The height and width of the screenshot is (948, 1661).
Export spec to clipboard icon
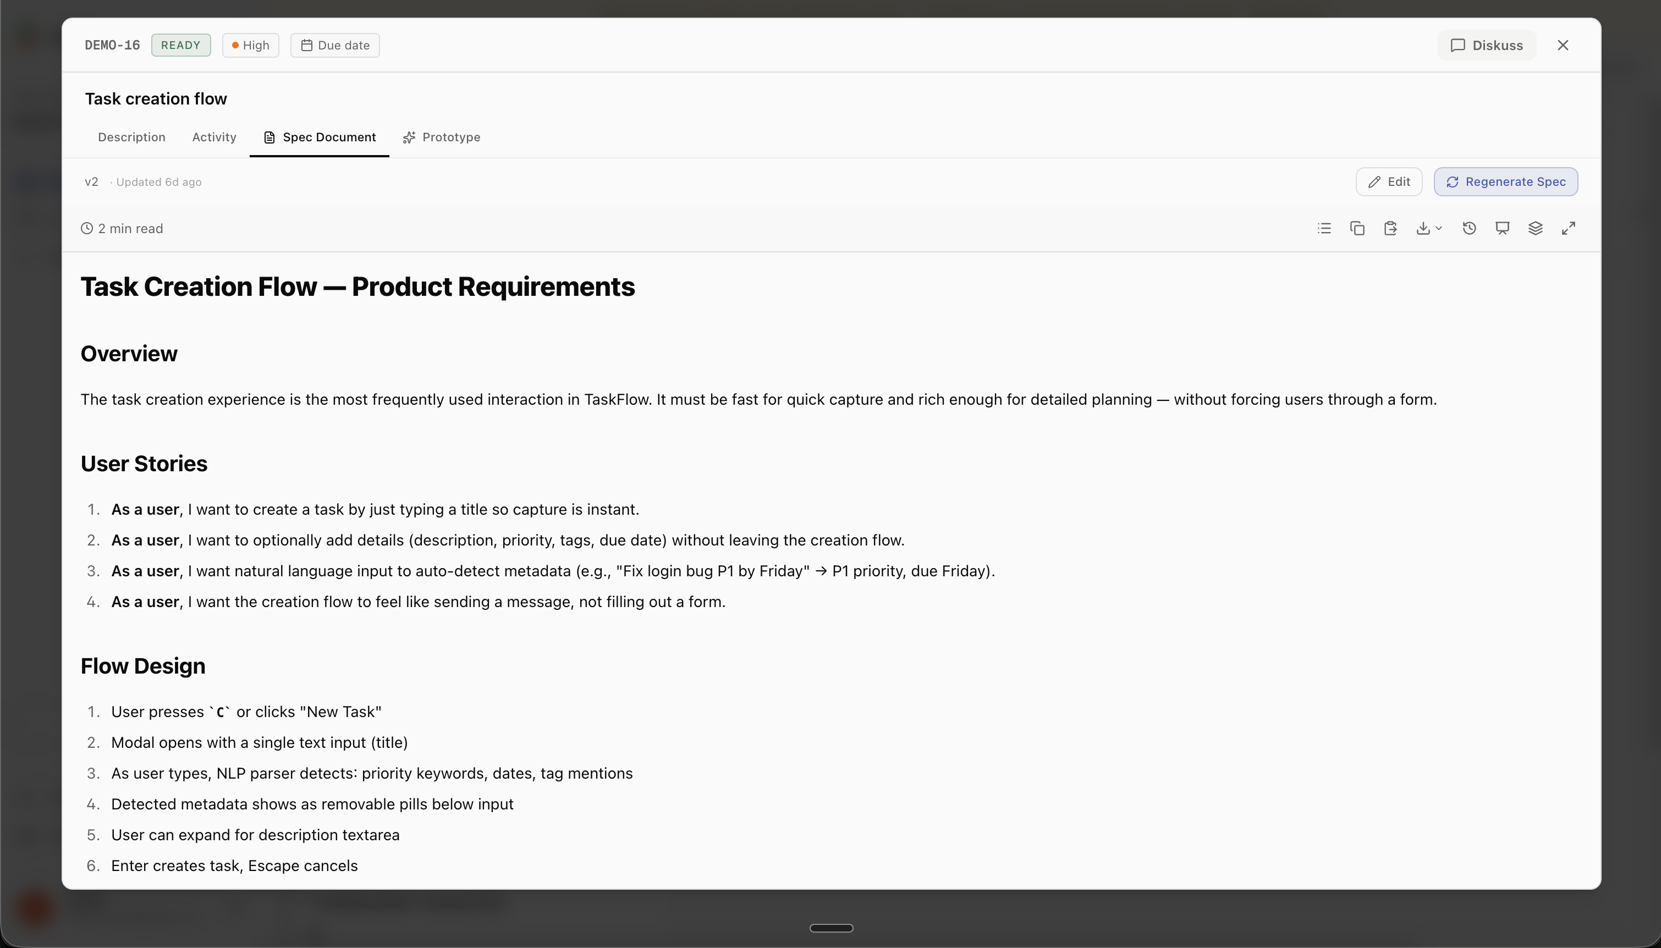click(x=1391, y=228)
